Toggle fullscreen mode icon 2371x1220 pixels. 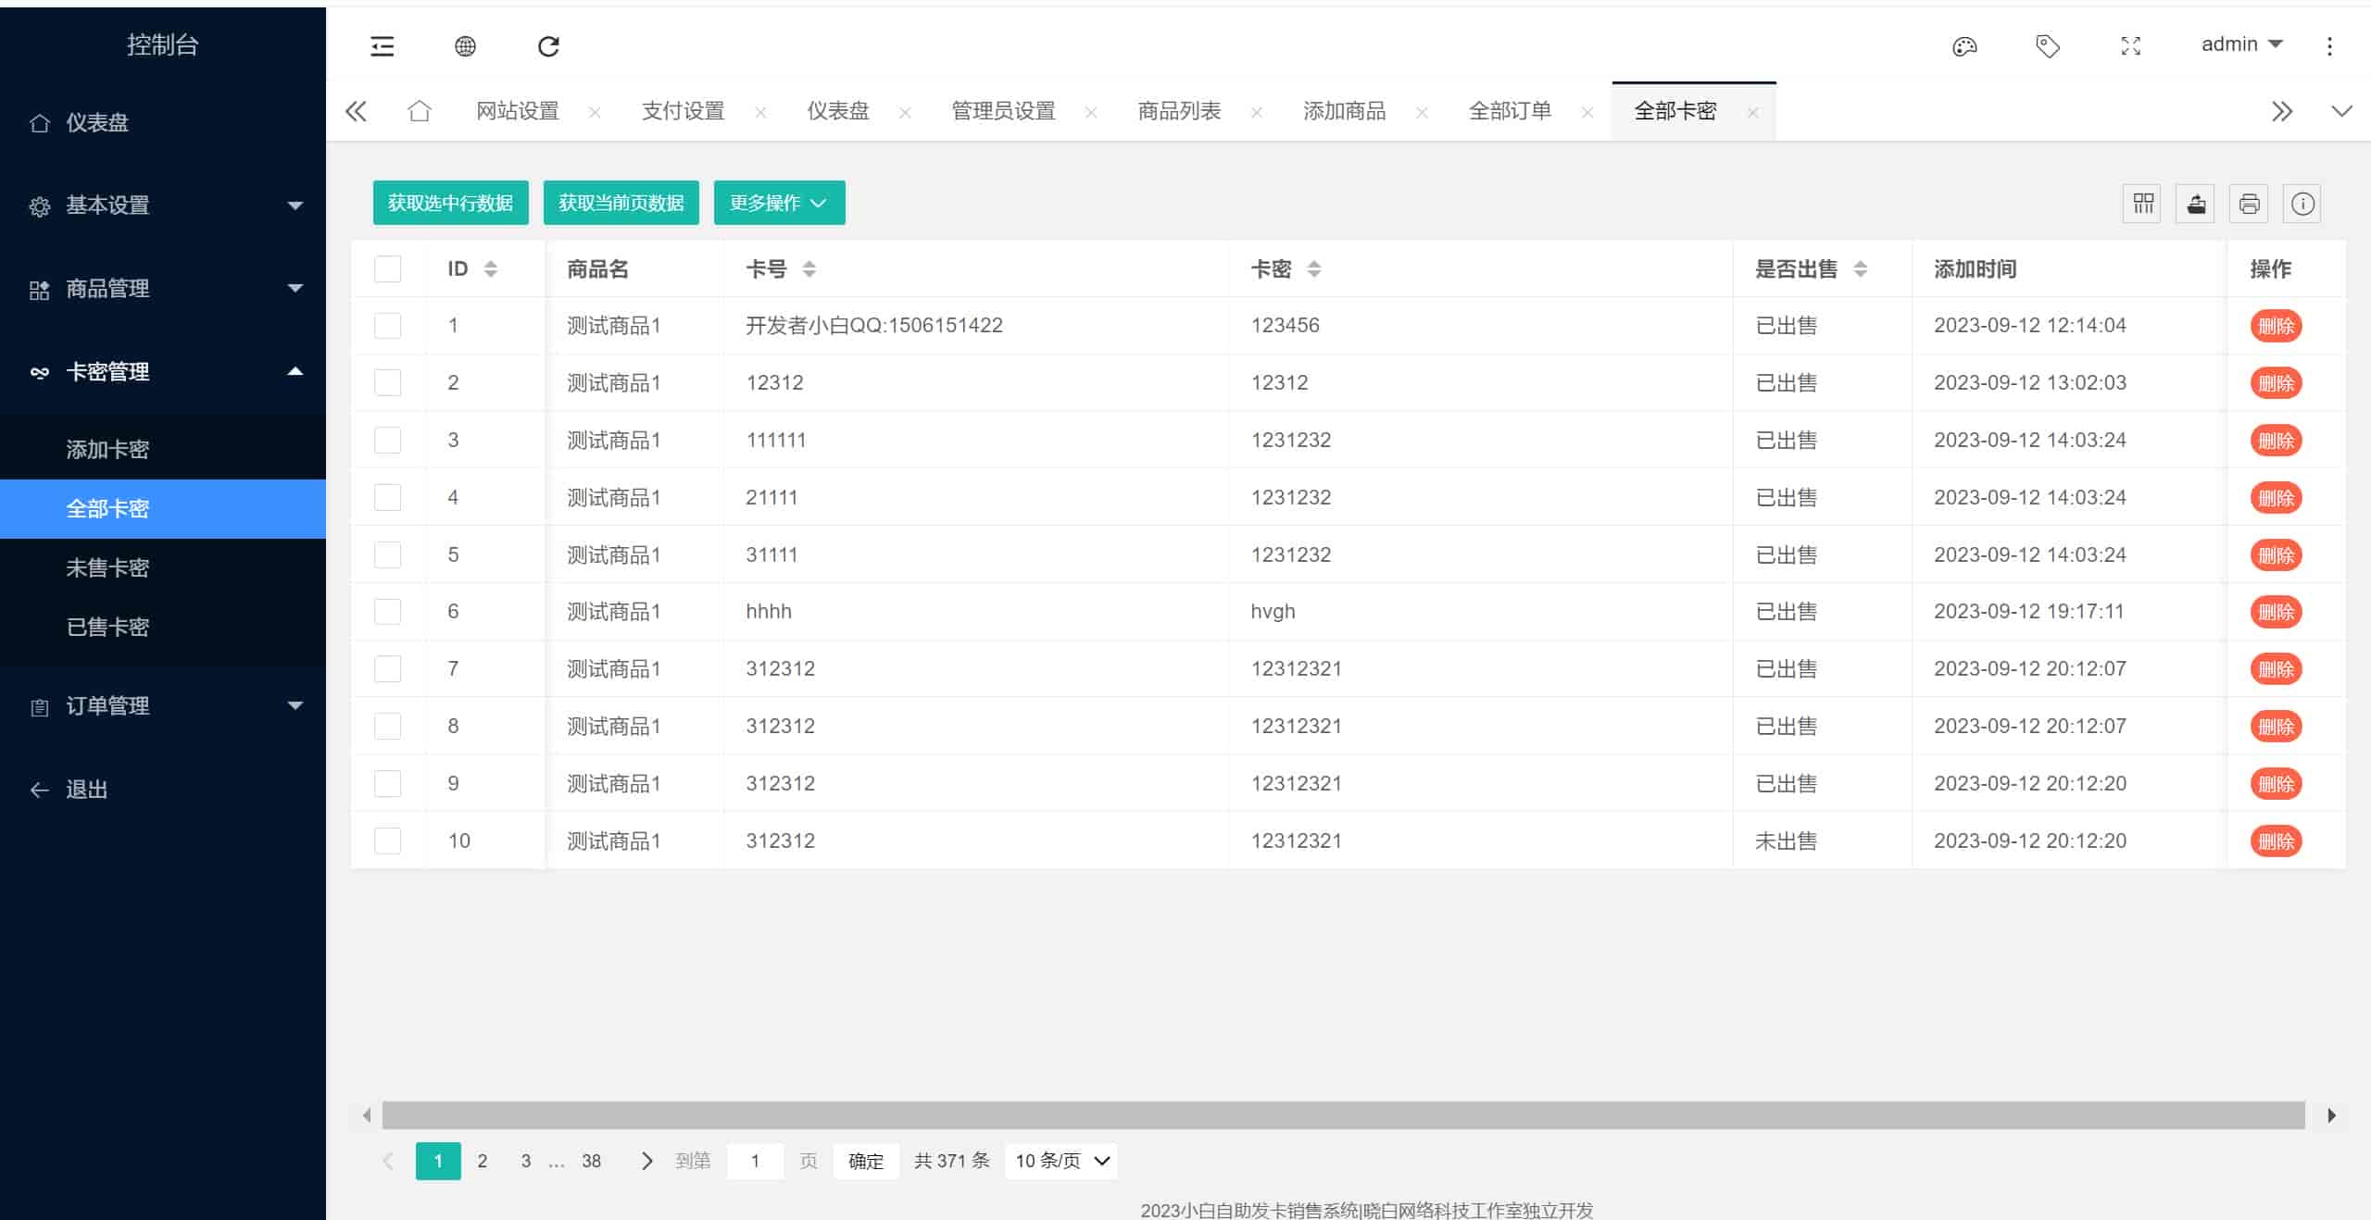pyautogui.click(x=2130, y=46)
